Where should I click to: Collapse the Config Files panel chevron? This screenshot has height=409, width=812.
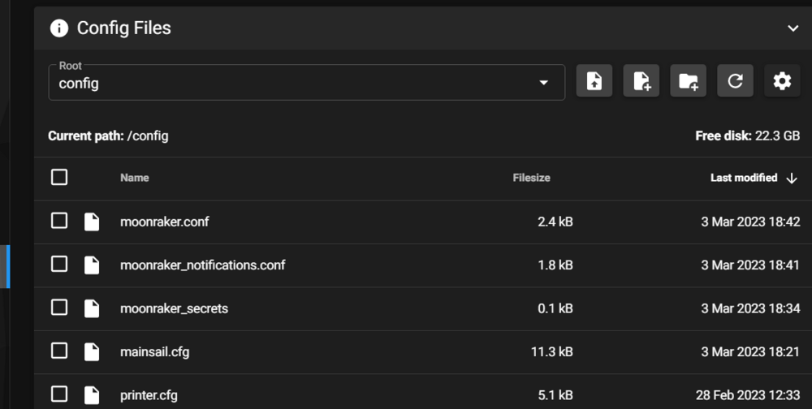point(793,28)
